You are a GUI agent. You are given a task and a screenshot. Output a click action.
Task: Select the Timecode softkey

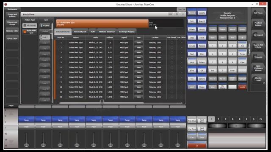[x=258, y=57]
